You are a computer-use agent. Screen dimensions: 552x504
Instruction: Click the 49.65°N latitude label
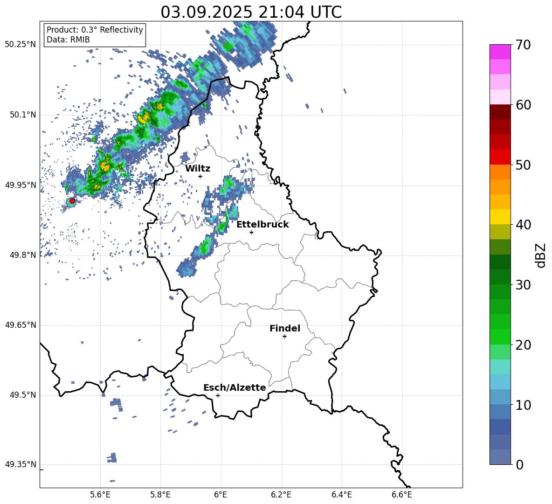click(21, 325)
